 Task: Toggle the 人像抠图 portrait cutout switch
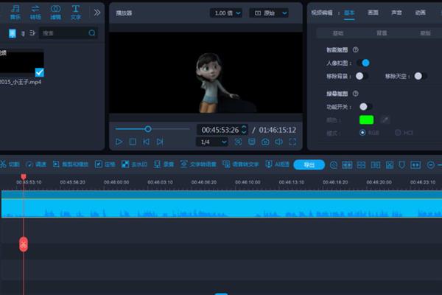(x=364, y=63)
